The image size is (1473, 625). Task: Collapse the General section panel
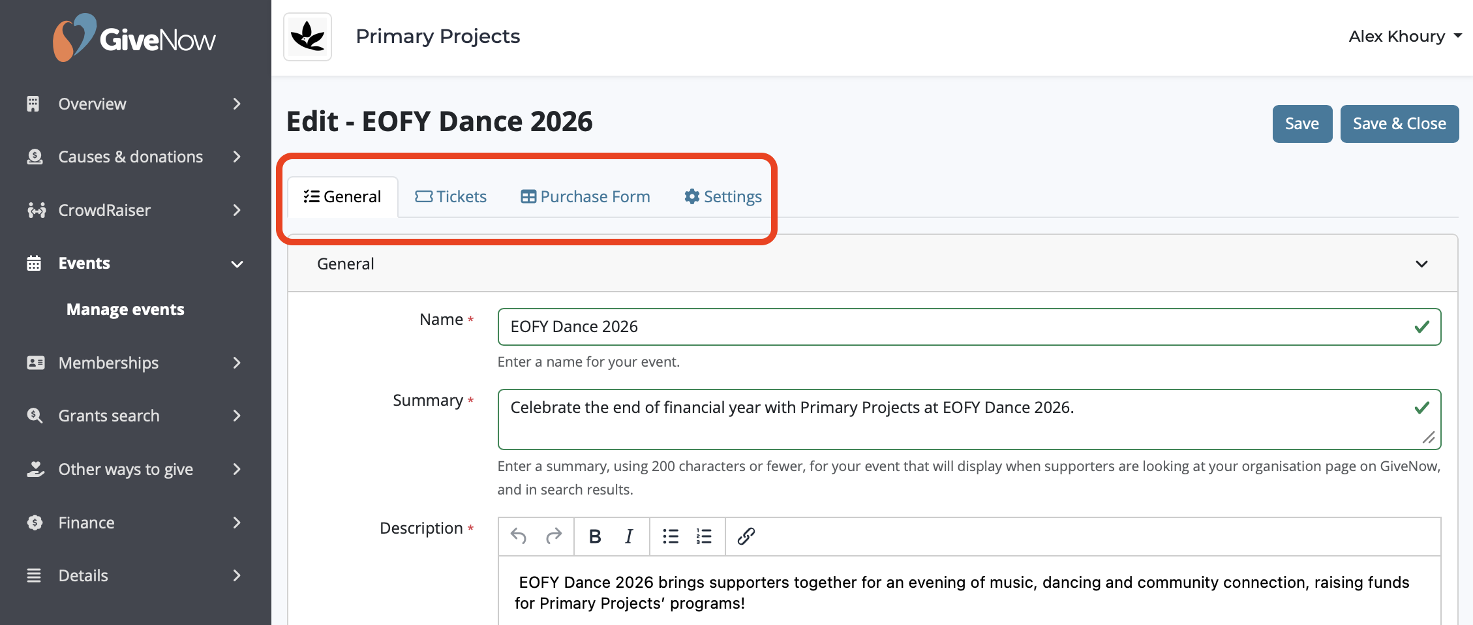tap(1421, 264)
